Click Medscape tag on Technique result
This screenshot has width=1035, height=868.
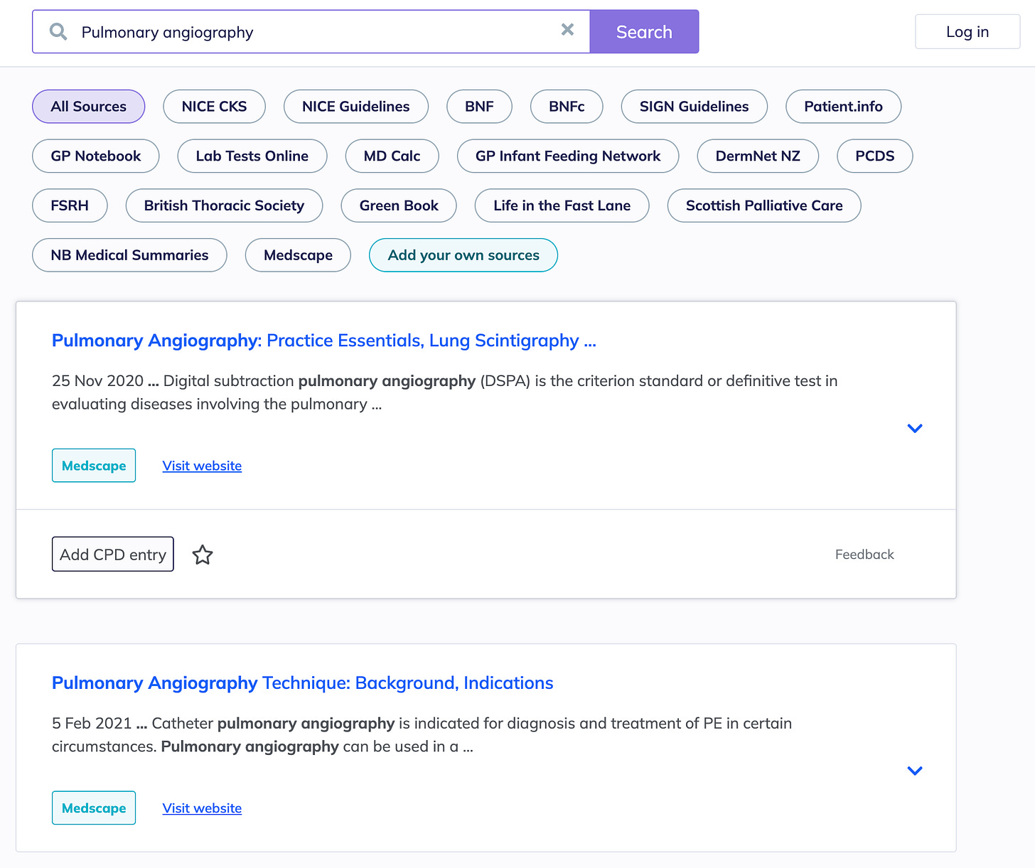click(94, 808)
